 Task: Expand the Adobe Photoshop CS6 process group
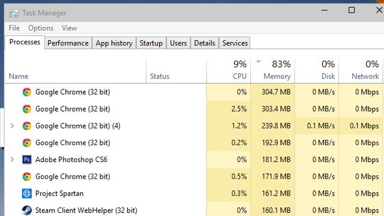12,160
